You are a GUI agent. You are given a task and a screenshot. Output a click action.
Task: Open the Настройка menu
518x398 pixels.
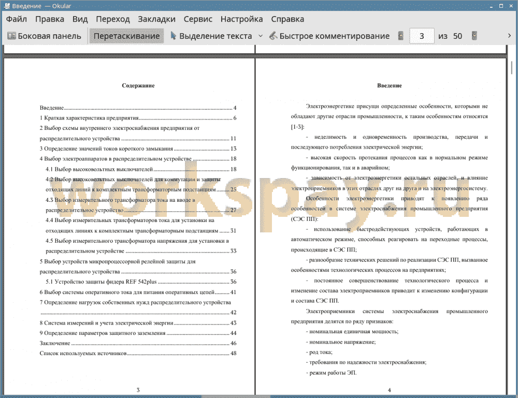pos(241,19)
